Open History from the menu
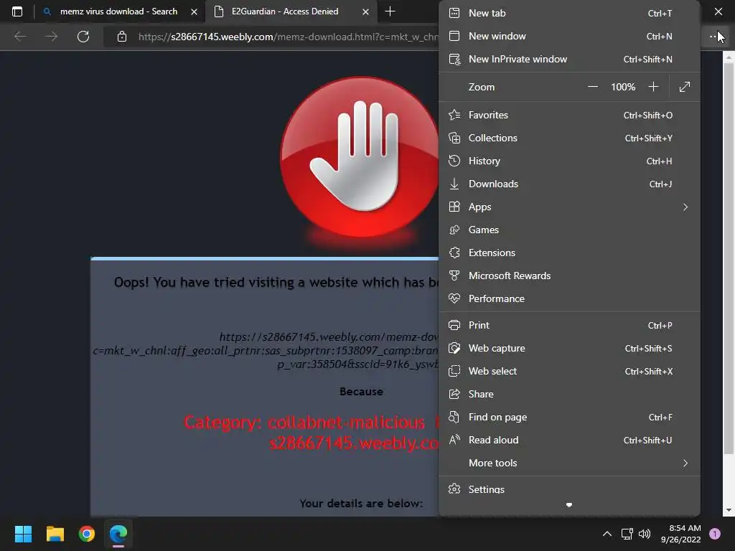735x551 pixels. tap(569, 161)
